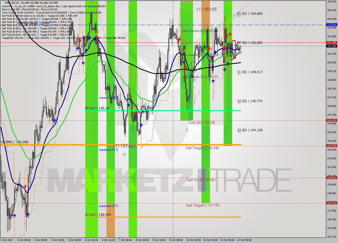The height and width of the screenshot is (243, 338).
Task: Click the 'Sell 100 | 145.245' label
Action: (x=202, y=123)
